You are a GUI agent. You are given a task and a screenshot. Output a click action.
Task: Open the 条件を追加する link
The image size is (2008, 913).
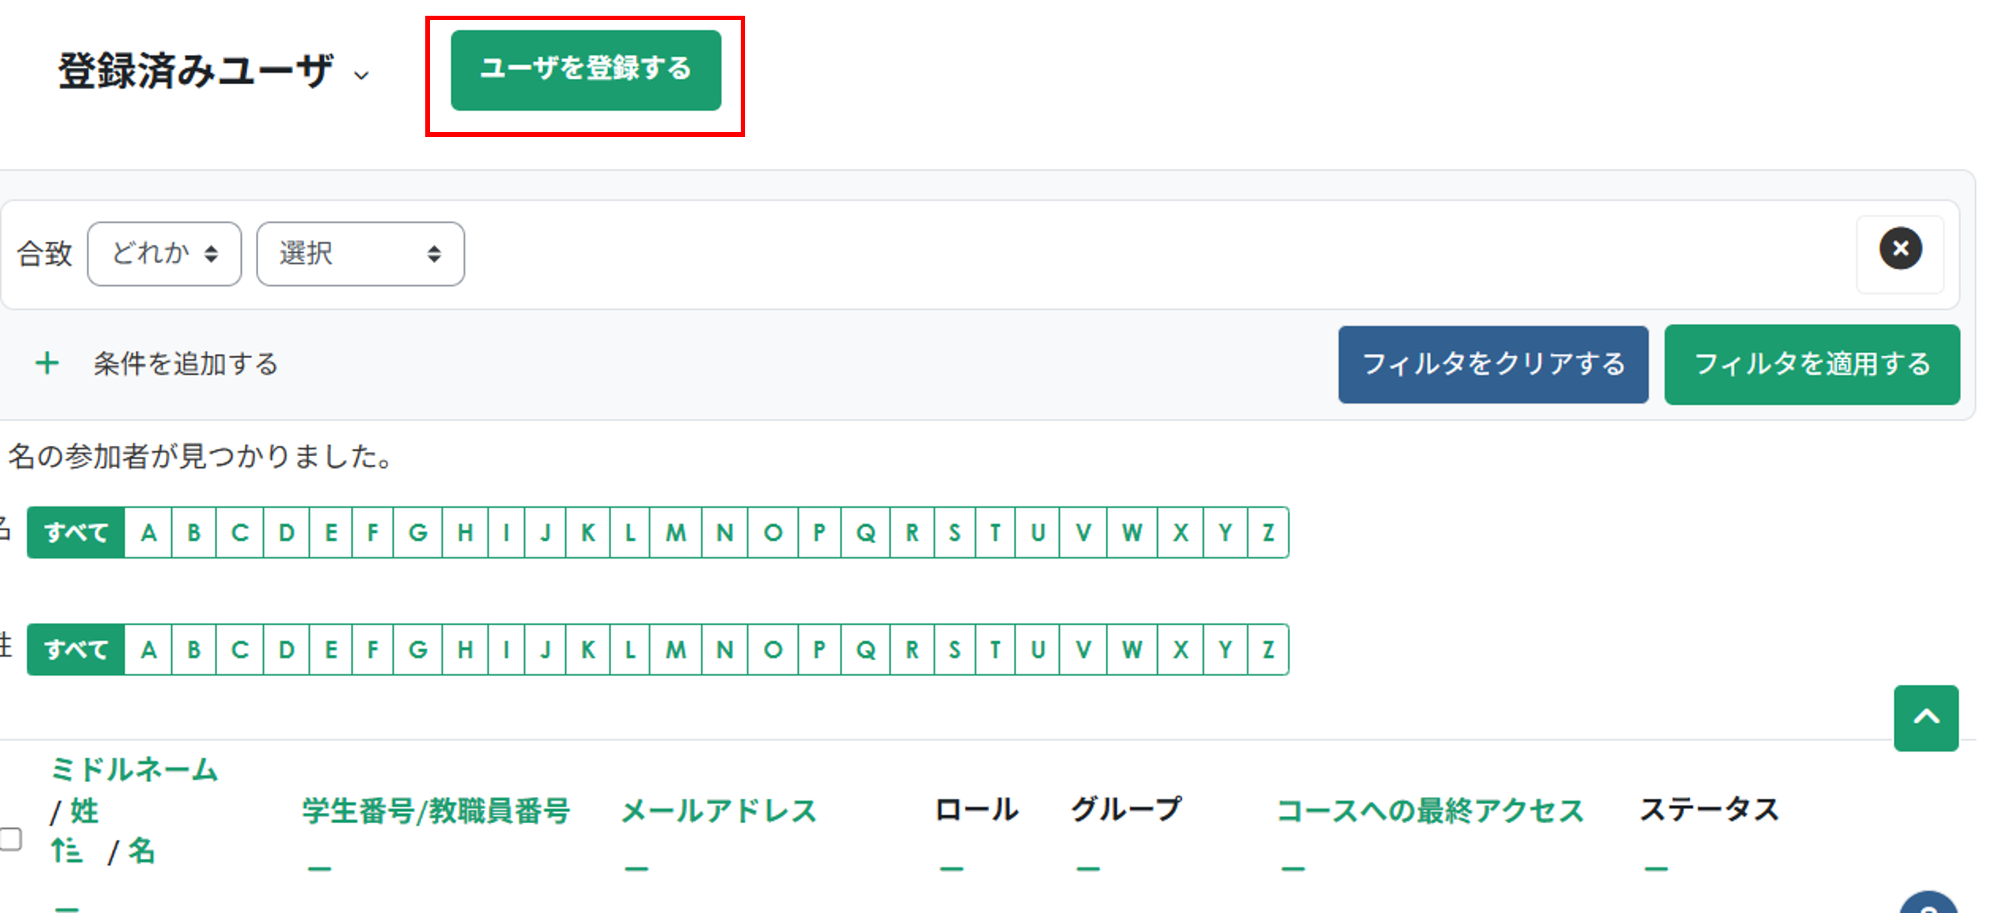185,363
